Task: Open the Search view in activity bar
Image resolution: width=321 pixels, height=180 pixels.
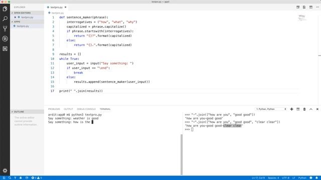Action: [x=5, y=19]
